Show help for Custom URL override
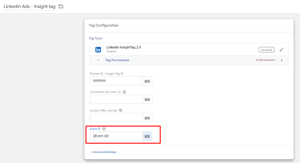Image resolution: width=300 pixels, height=163 pixels. pos(120,110)
